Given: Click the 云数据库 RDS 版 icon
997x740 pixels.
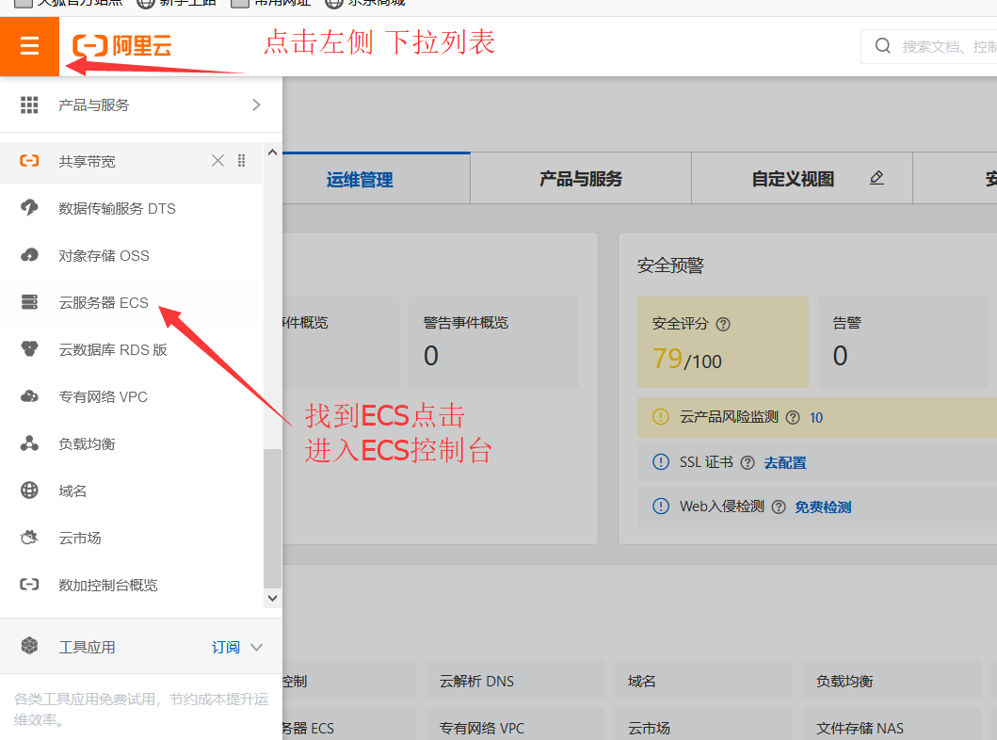Looking at the screenshot, I should (29, 349).
